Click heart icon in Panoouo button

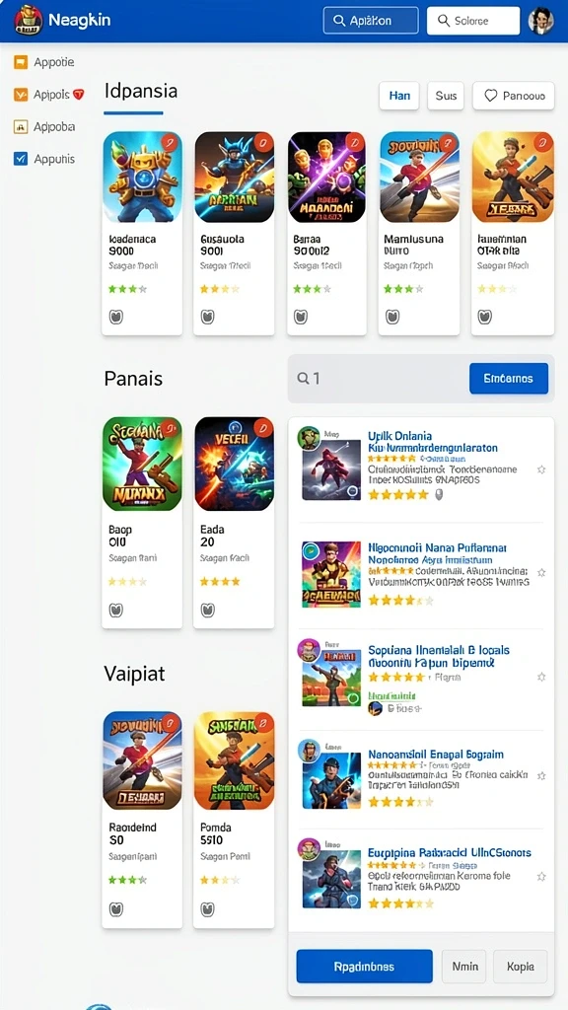491,96
